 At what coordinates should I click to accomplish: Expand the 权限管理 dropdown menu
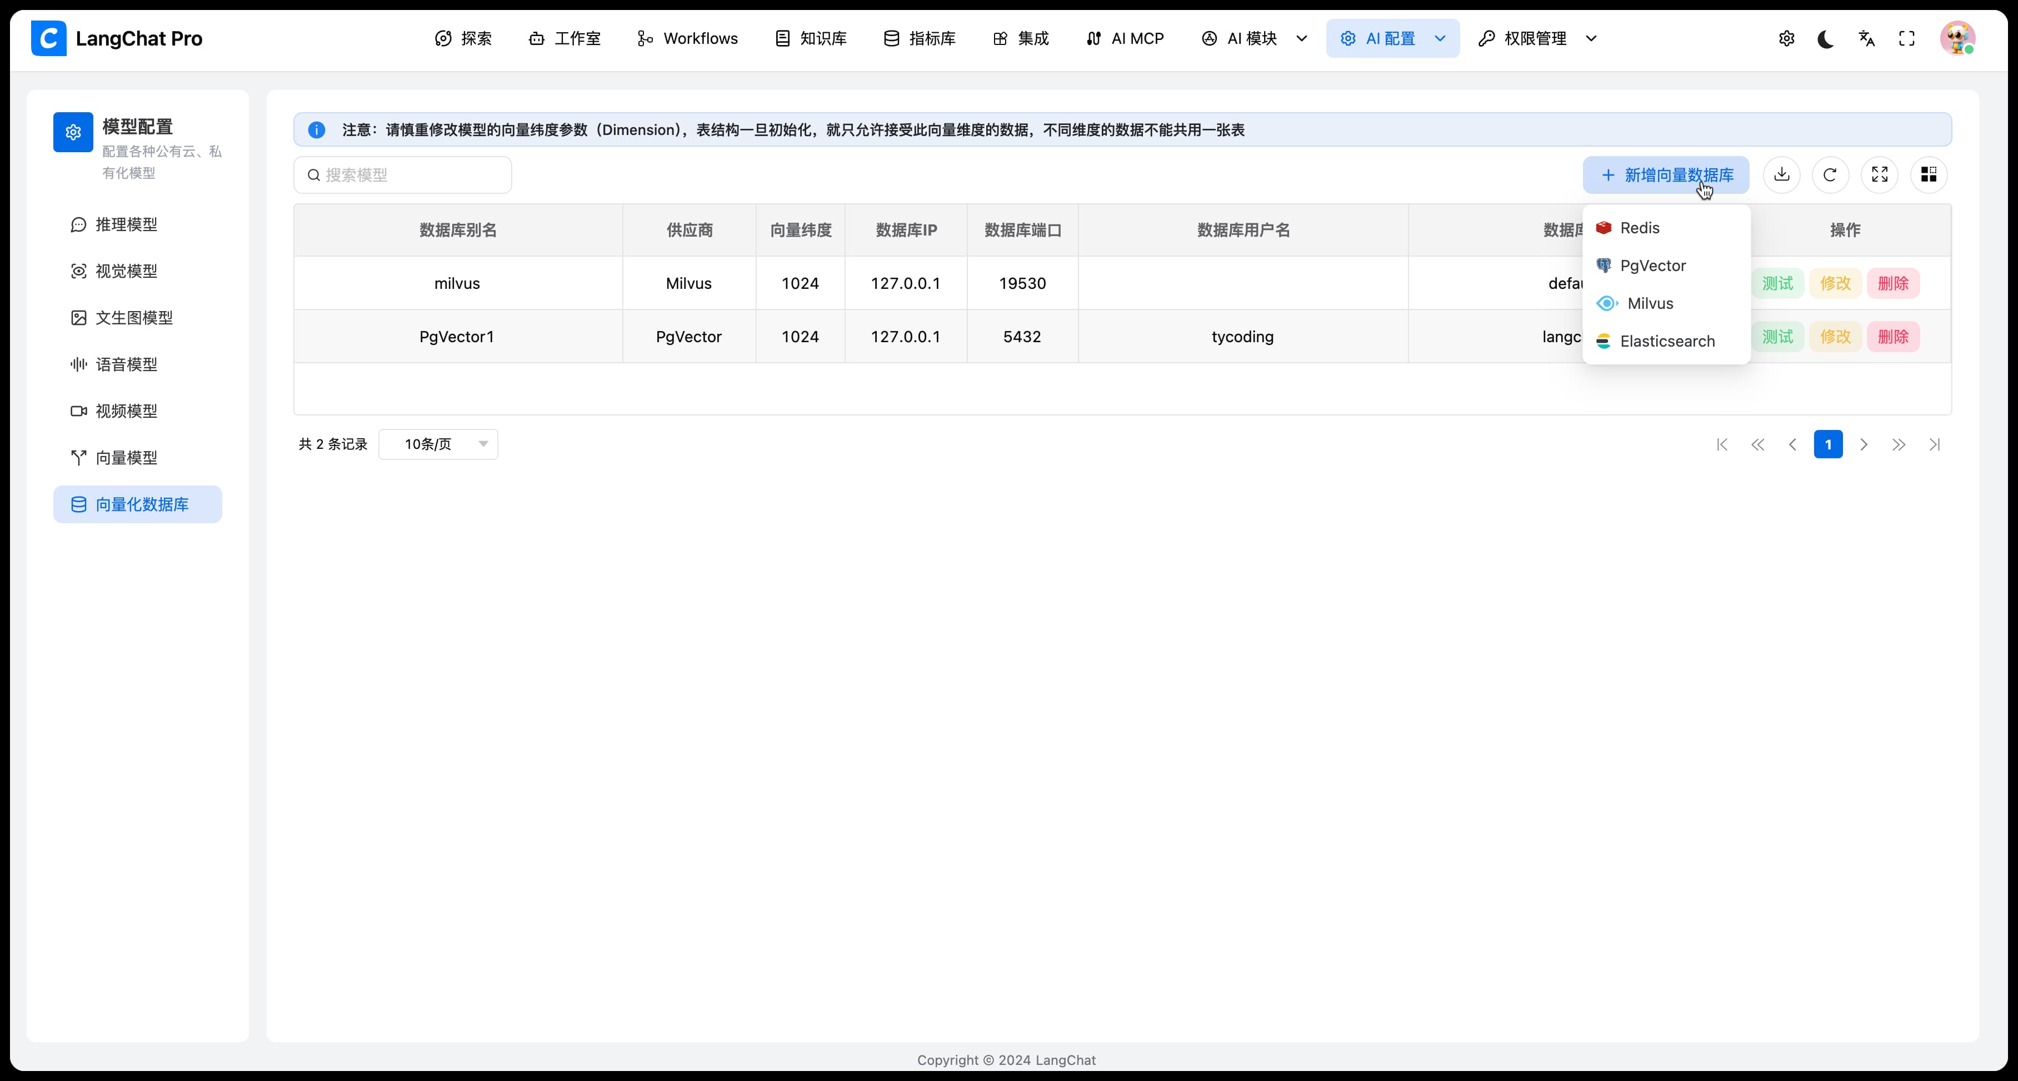point(1538,38)
